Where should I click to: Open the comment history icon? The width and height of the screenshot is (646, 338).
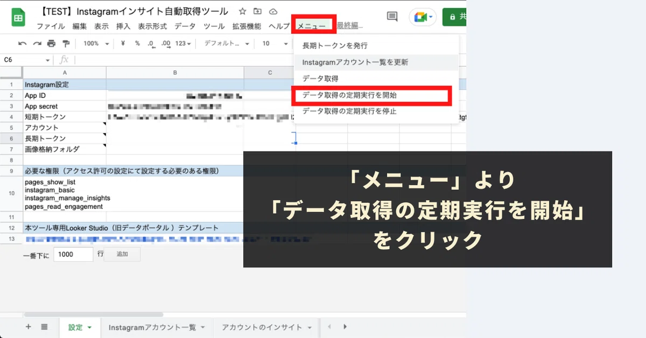coord(392,17)
